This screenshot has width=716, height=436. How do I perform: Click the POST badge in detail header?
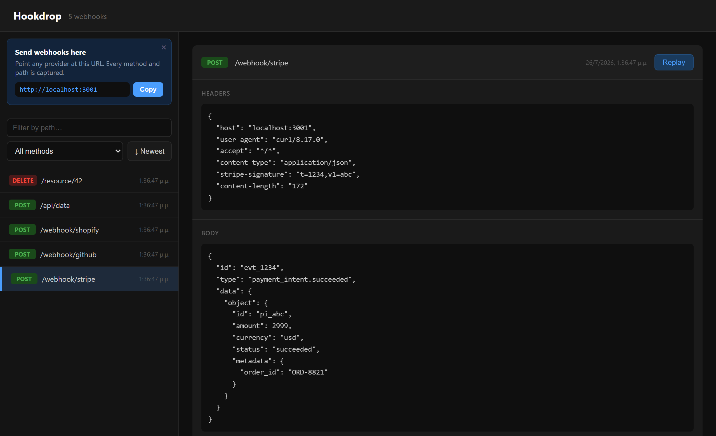[215, 63]
